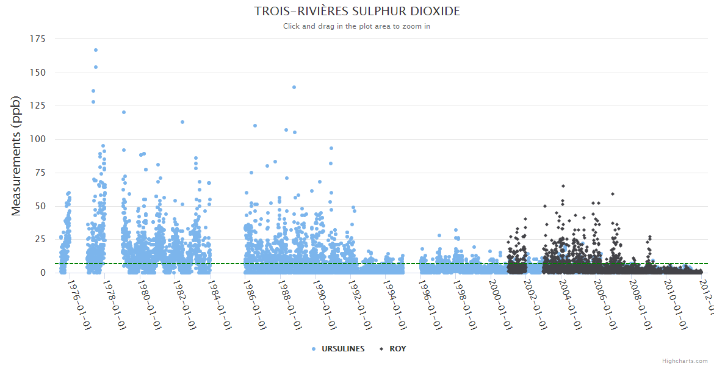Click the blue circle URSULINES legend marker
Viewport: 714px width, 366px height.
pyautogui.click(x=314, y=349)
